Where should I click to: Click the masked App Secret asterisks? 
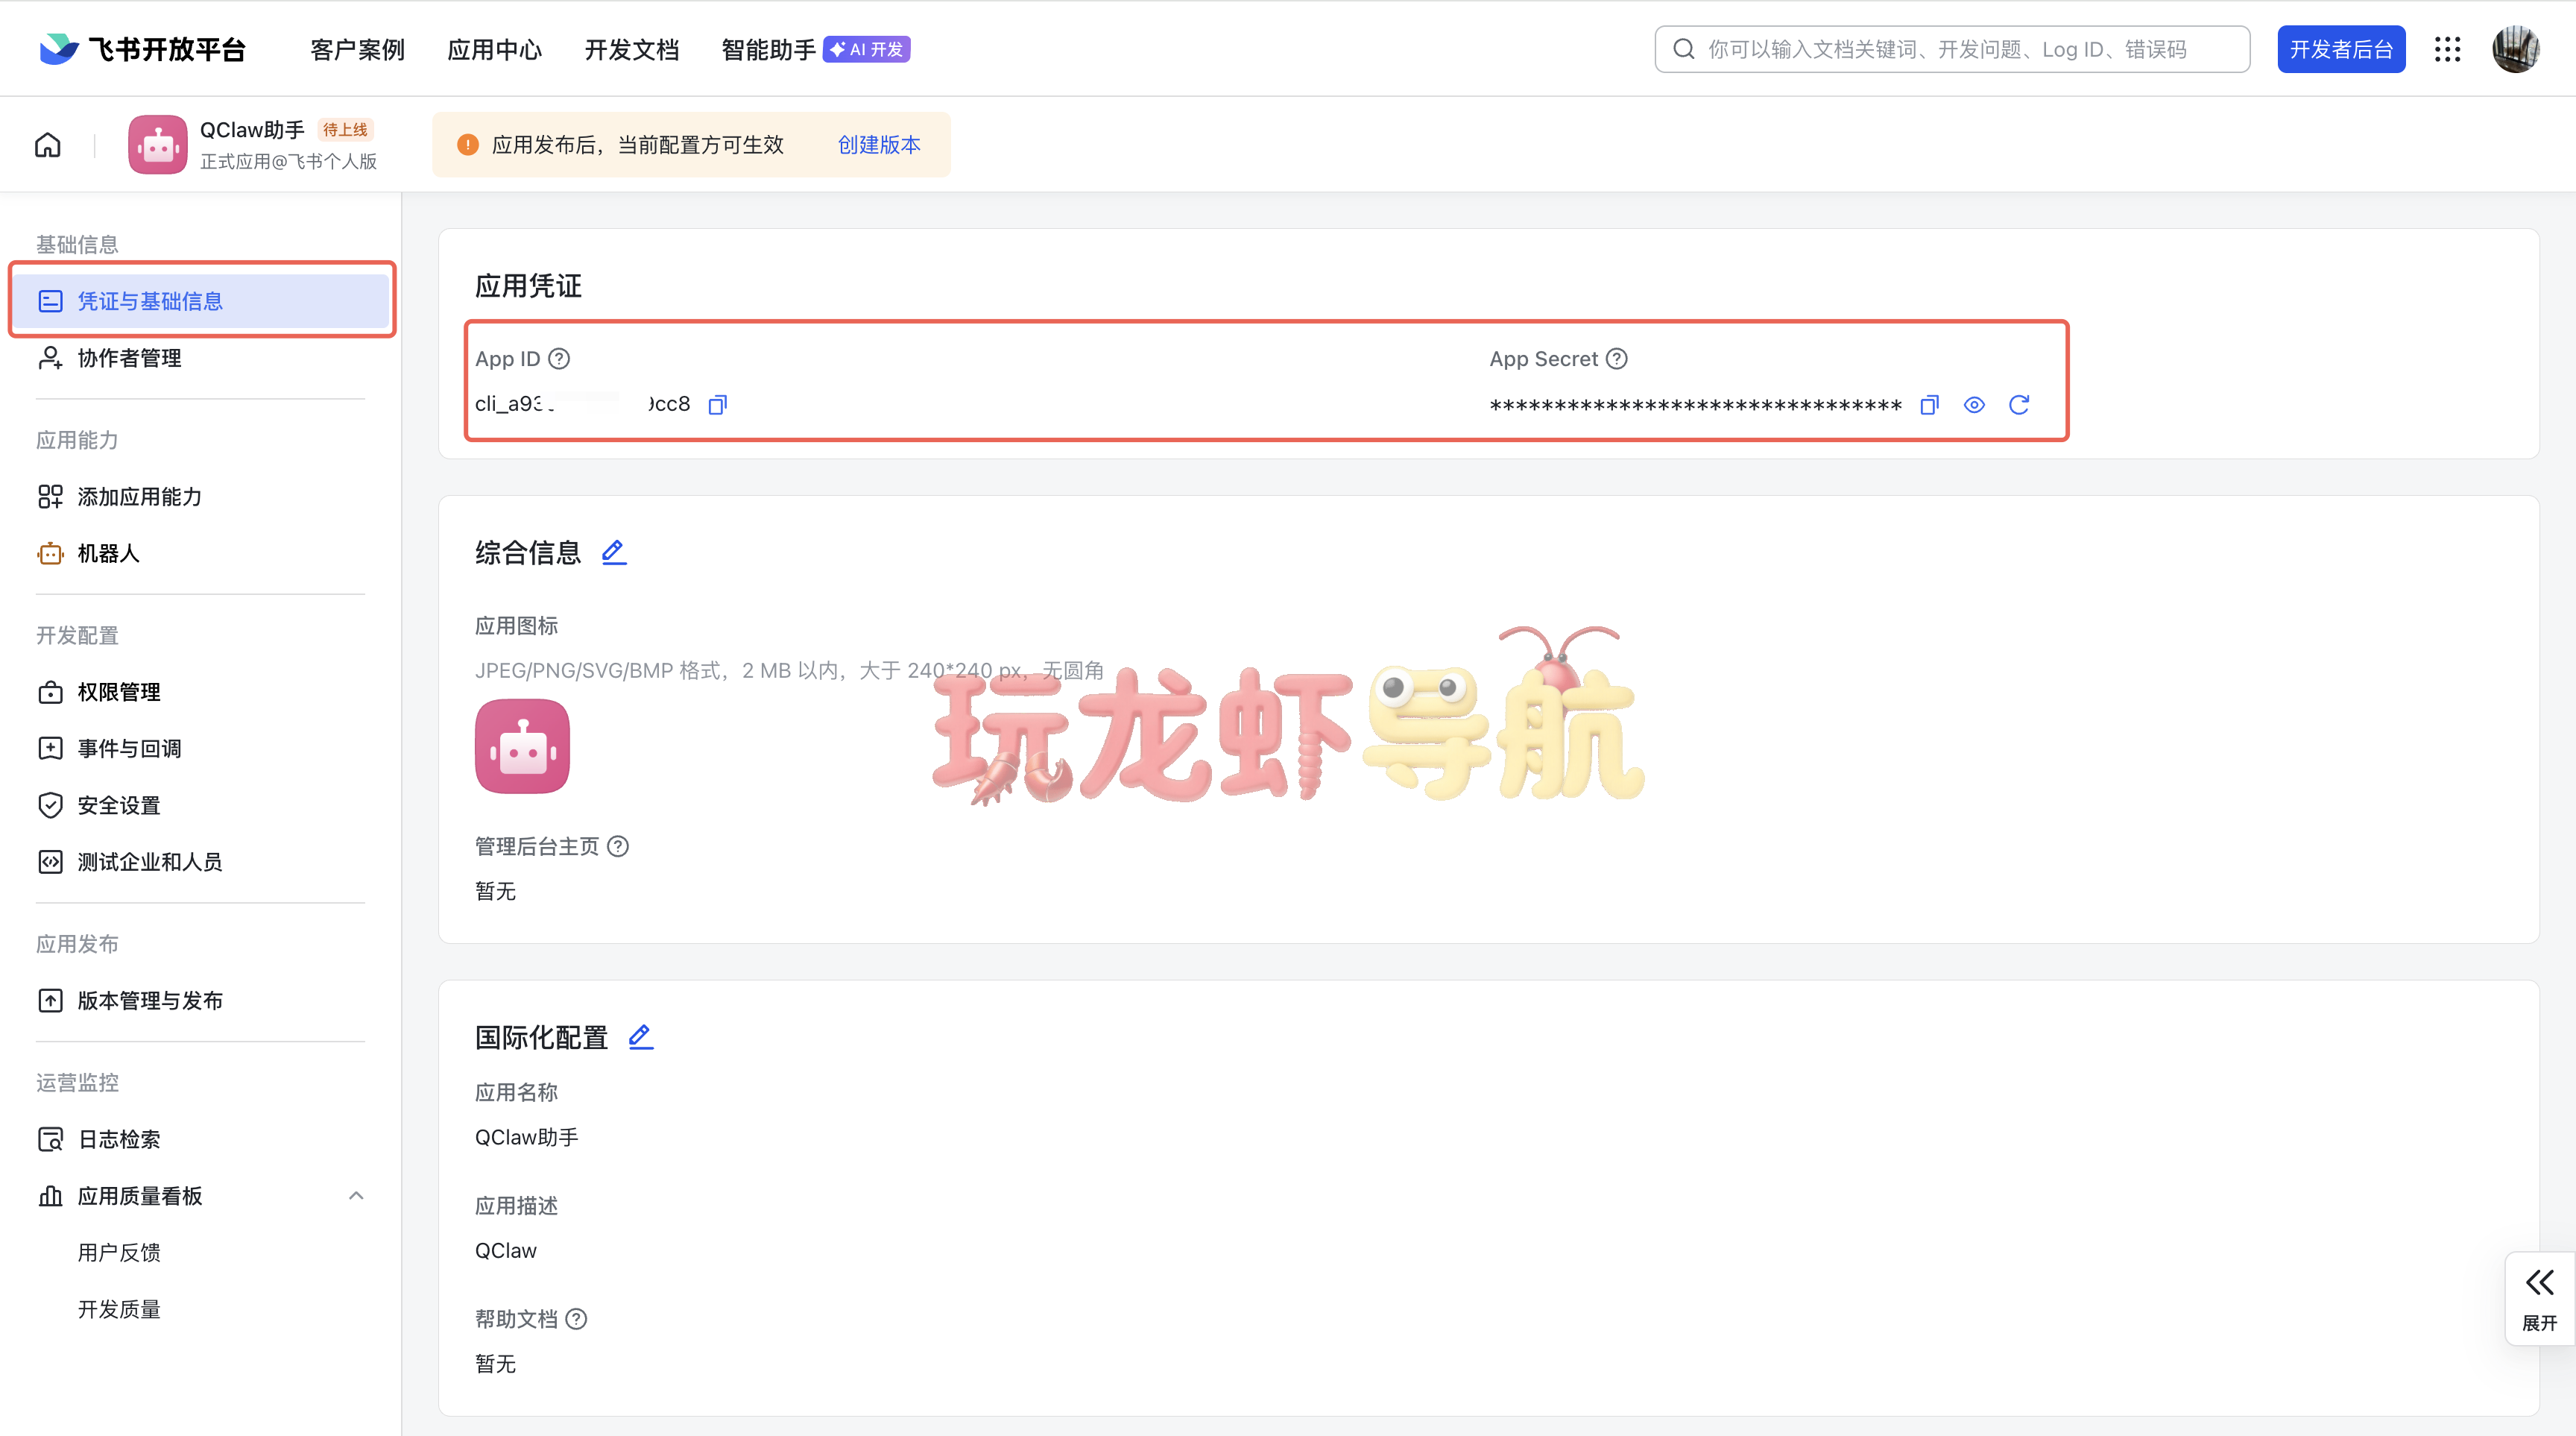tap(1695, 405)
